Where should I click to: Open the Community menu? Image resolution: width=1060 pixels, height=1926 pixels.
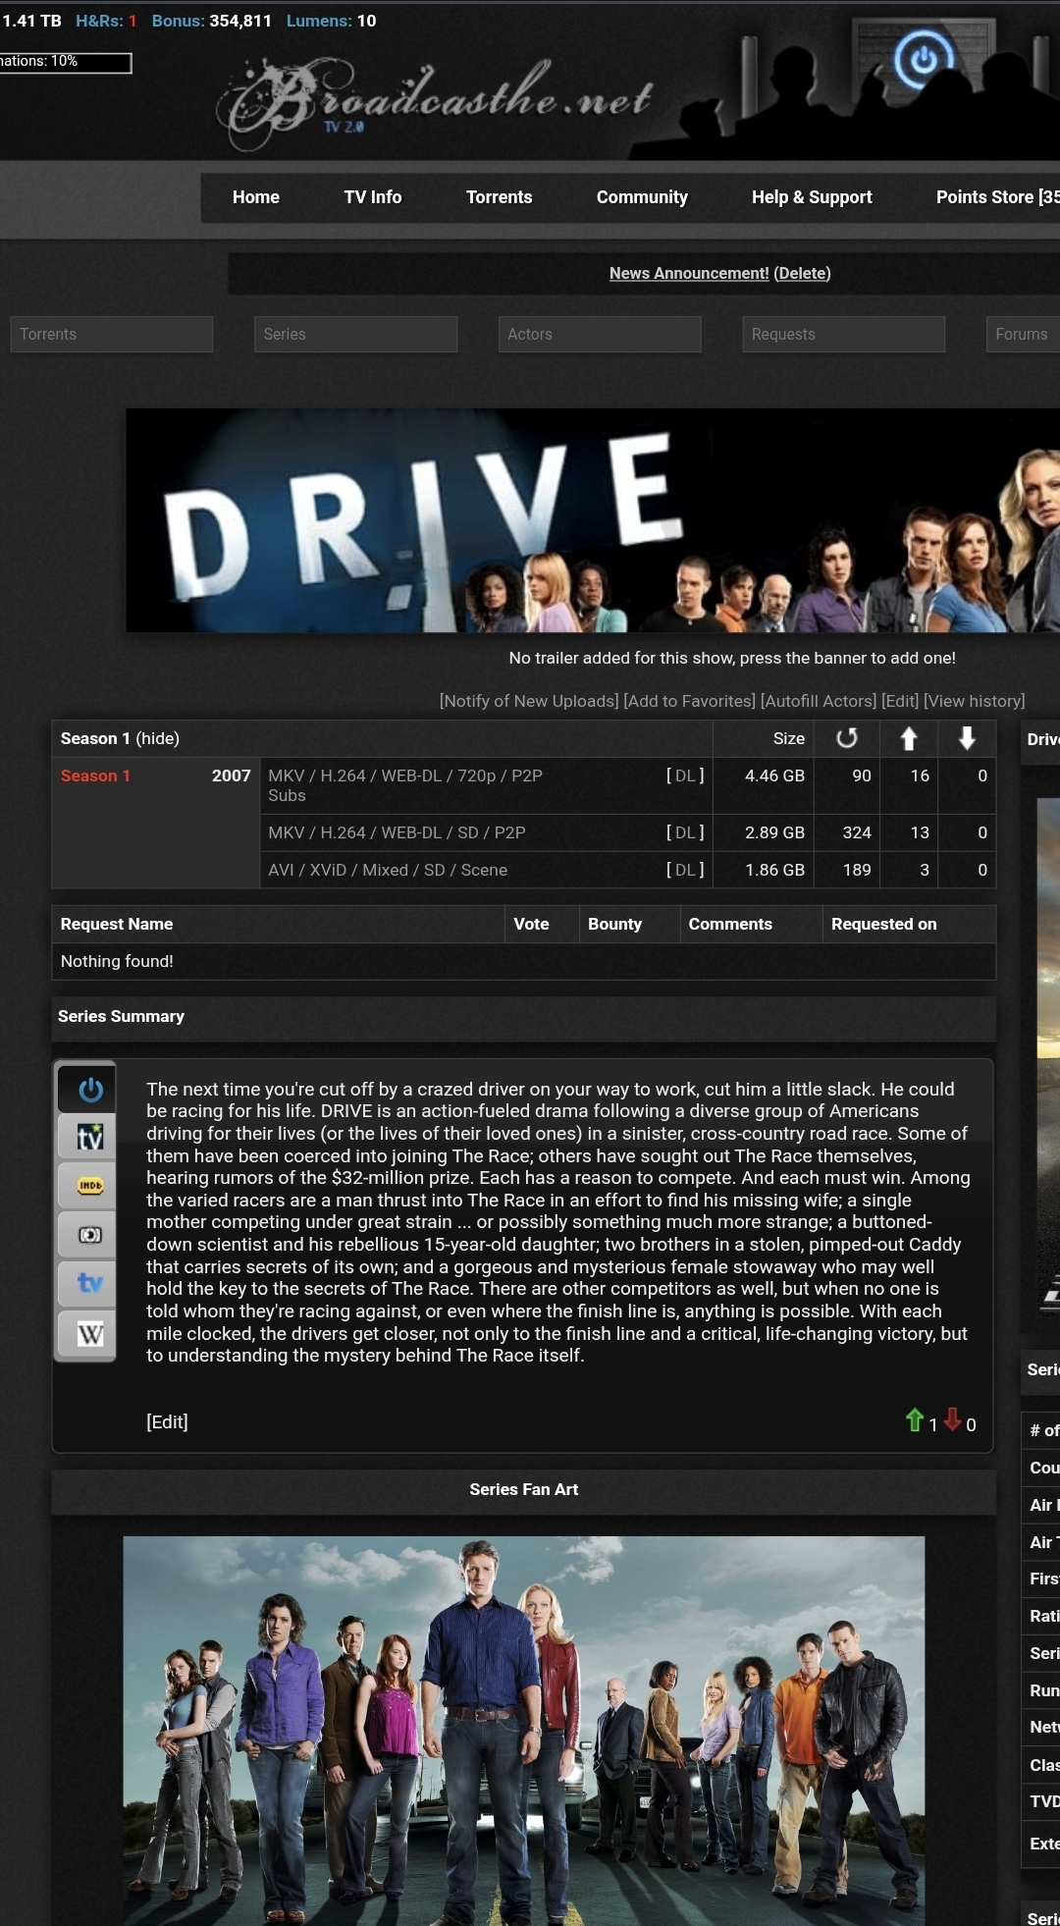point(642,197)
